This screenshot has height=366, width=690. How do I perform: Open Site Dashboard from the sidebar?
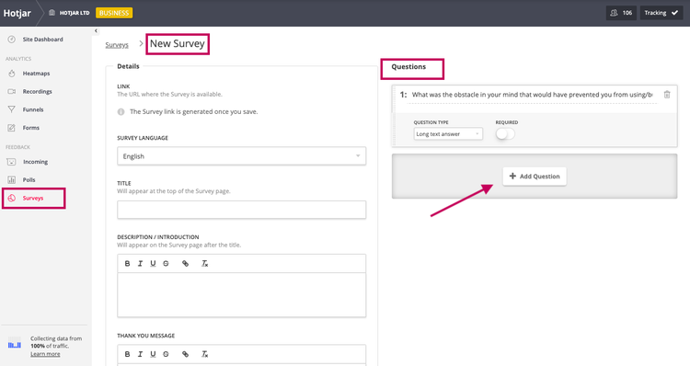(x=42, y=40)
